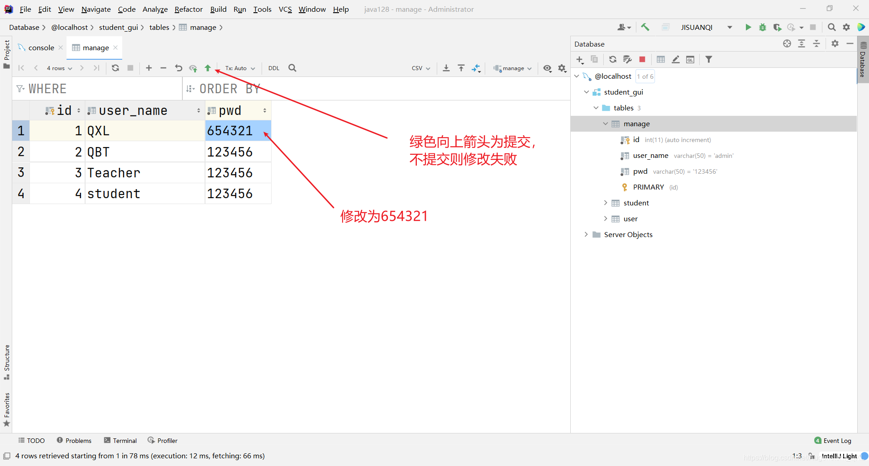Submit changes with the green up arrow

(208, 68)
